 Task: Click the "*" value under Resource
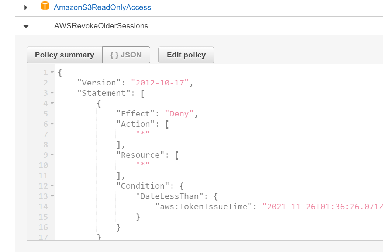click(x=143, y=165)
